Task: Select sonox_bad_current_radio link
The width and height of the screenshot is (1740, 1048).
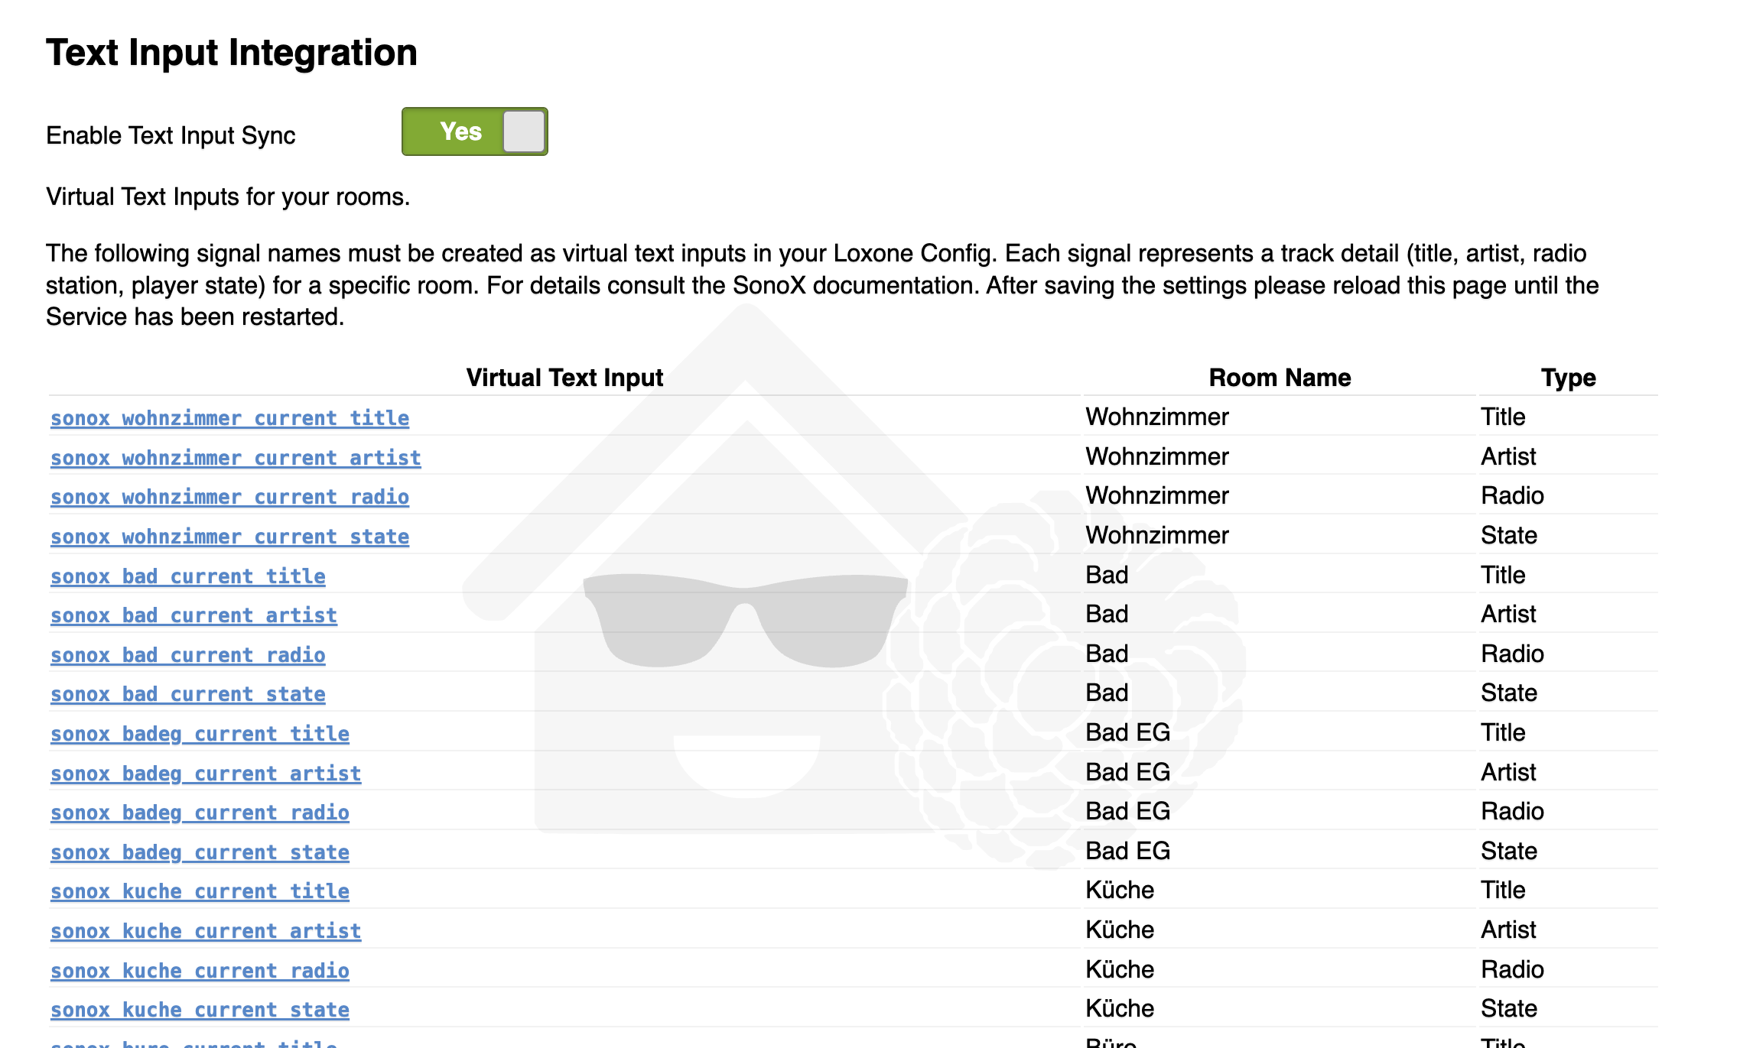Action: point(187,655)
